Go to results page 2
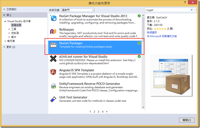 click(94, 112)
